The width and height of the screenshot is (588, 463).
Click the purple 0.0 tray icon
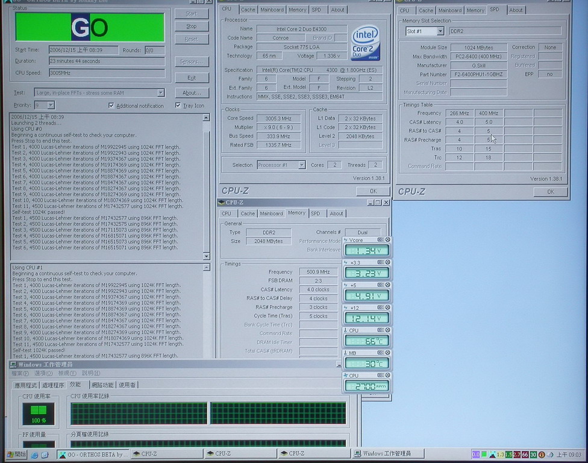click(x=475, y=455)
